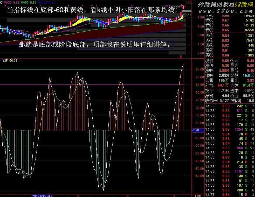Click the 金额 turnover amount 15.8亿
Image resolution: width=255 pixels, height=197 pixels.
[x=248, y=75]
